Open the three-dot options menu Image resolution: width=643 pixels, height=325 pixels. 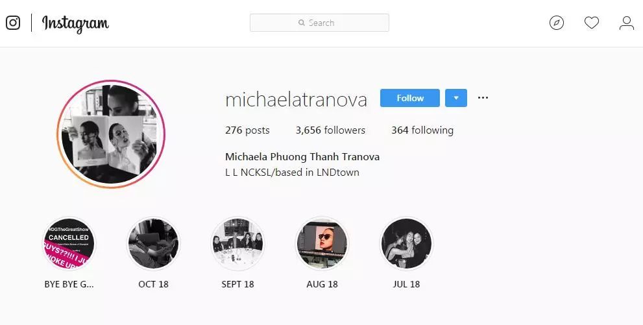click(x=483, y=97)
